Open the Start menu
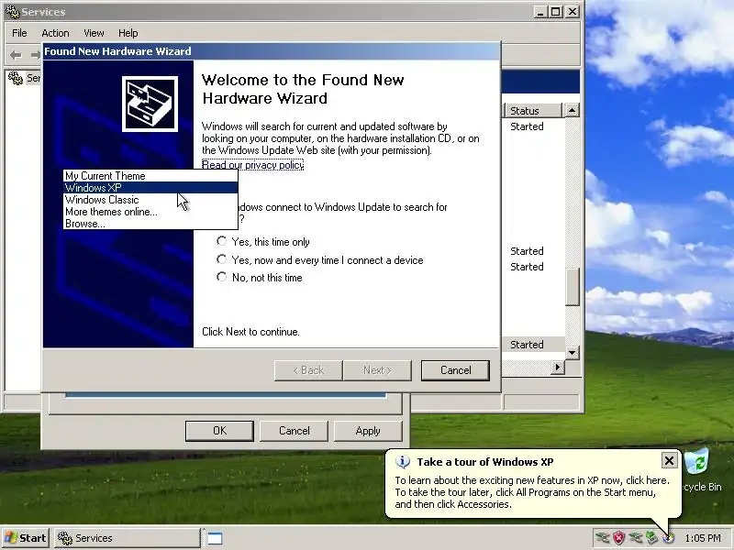Viewport: 734px width, 550px height. [x=26, y=538]
